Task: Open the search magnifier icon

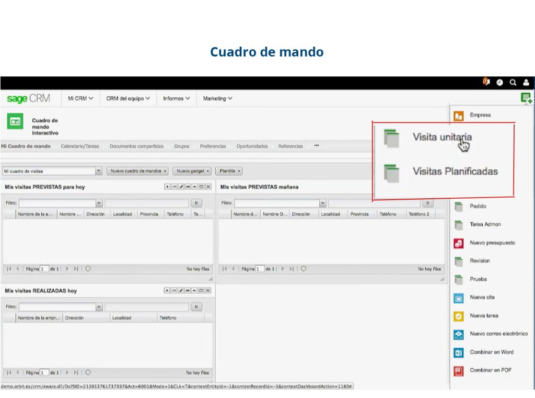Action: click(513, 83)
